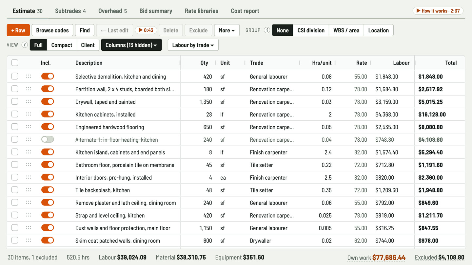Play the 0:43 last edit clip
Viewport: 472px width, 265px height.
[x=146, y=30]
